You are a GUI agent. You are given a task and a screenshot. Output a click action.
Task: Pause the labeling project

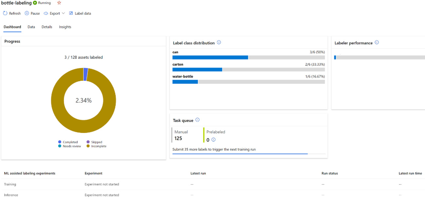(32, 13)
